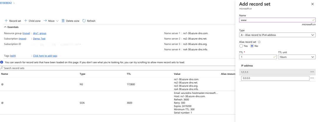Open the ellipsis menu for 0.0.0.0 field

click(312, 78)
